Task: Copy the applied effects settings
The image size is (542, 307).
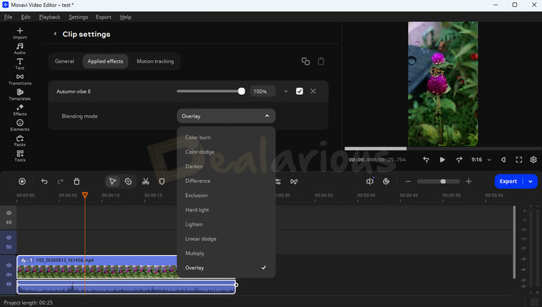Action: (x=306, y=61)
